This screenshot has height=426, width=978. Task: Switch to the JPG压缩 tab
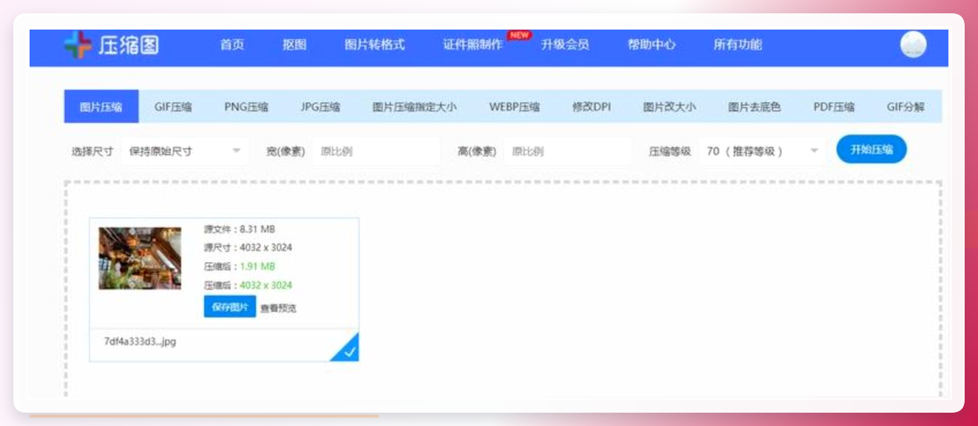pyautogui.click(x=320, y=106)
